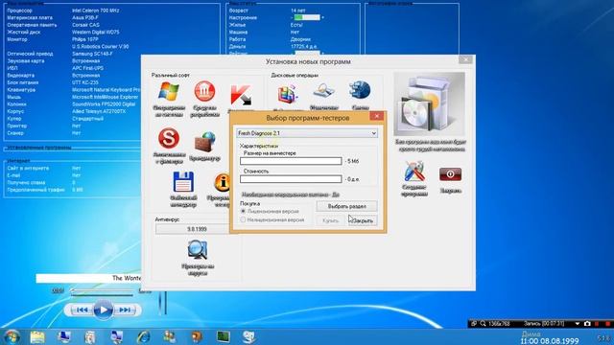The image size is (614, 345).
Task: Open the colorful defragmenter blocks icon in disk operations
Action: tap(288, 94)
